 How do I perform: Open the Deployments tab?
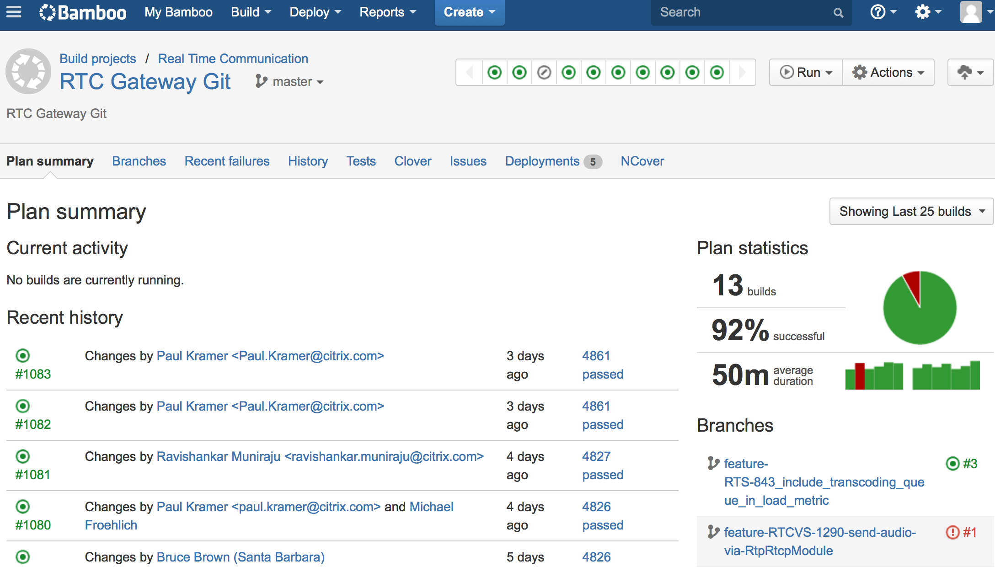point(542,161)
